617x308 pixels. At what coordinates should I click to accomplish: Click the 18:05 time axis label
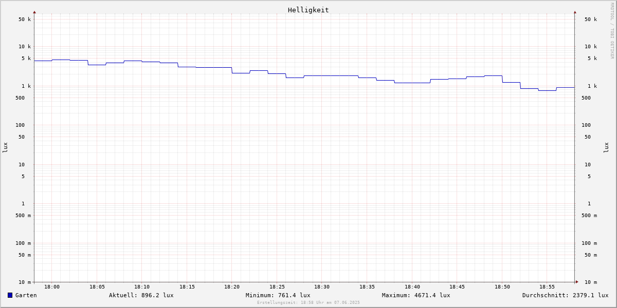pos(97,287)
